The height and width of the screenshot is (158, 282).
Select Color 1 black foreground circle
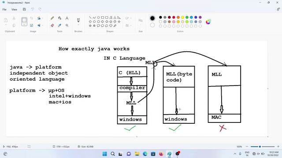click(x=152, y=18)
